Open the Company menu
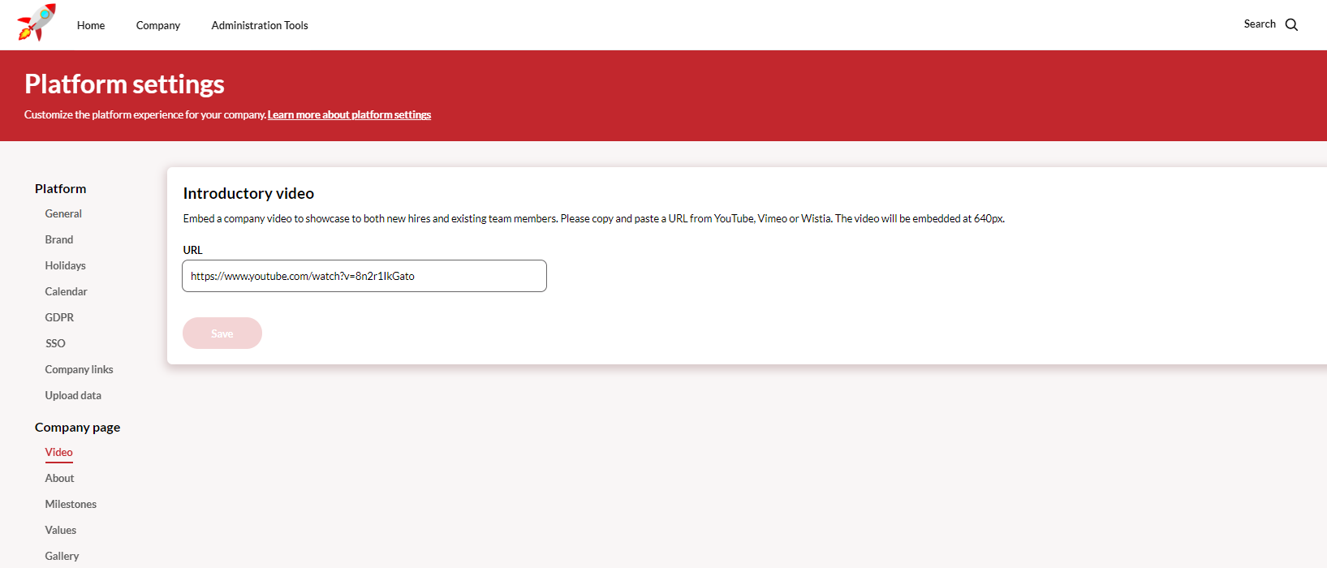Image resolution: width=1327 pixels, height=568 pixels. coord(158,25)
